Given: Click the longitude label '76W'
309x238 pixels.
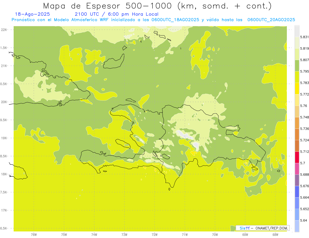Looking at the screenshot, I should 34,235.
